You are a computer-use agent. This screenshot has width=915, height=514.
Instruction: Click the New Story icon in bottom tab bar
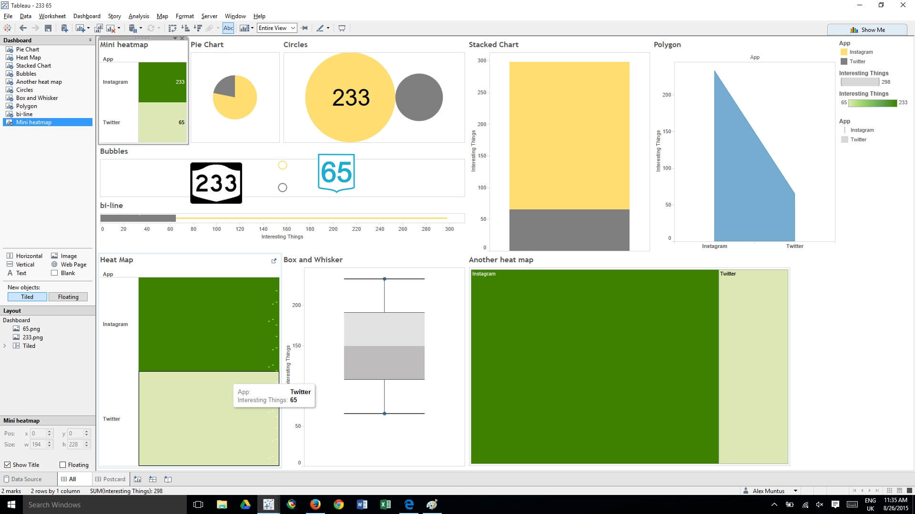pyautogui.click(x=168, y=479)
